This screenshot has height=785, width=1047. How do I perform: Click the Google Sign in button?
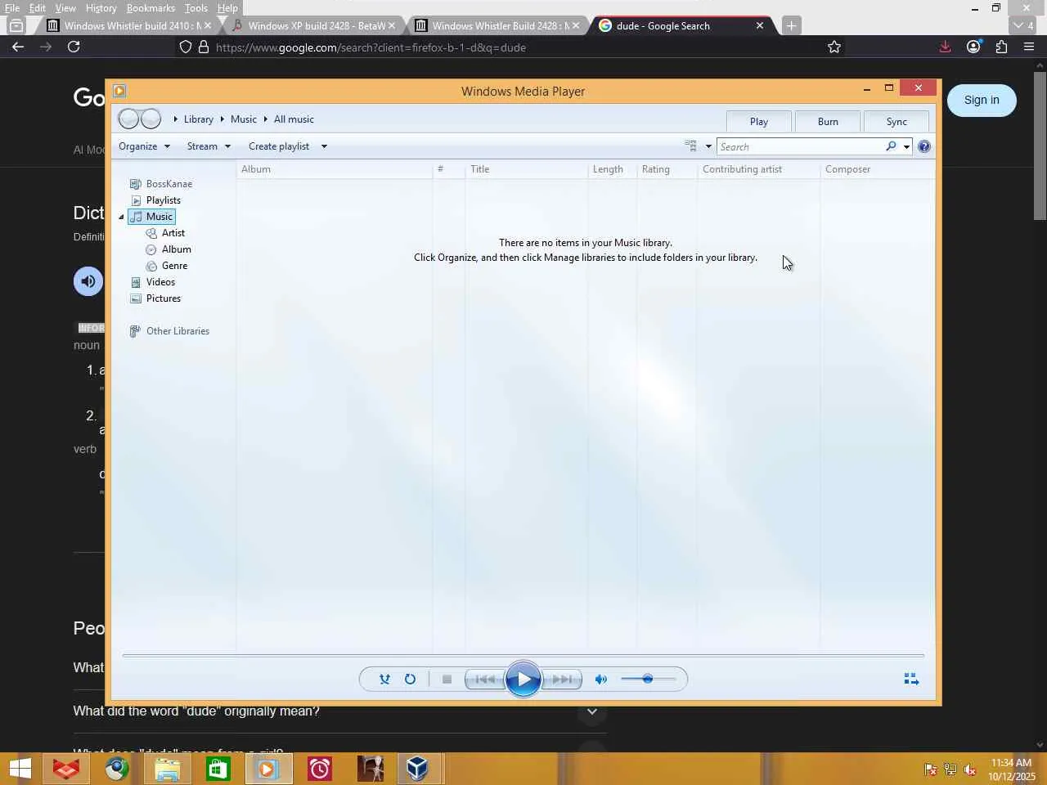pos(982,101)
